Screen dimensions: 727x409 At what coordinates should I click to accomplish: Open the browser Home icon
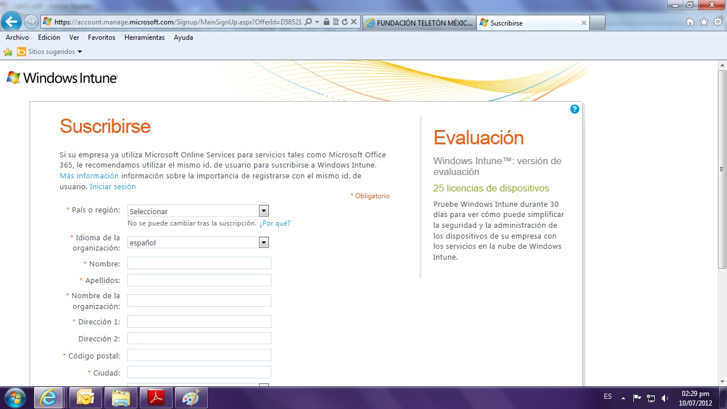coord(690,22)
